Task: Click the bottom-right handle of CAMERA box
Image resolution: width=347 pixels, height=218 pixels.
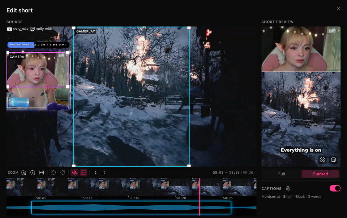Action: pyautogui.click(x=68, y=87)
